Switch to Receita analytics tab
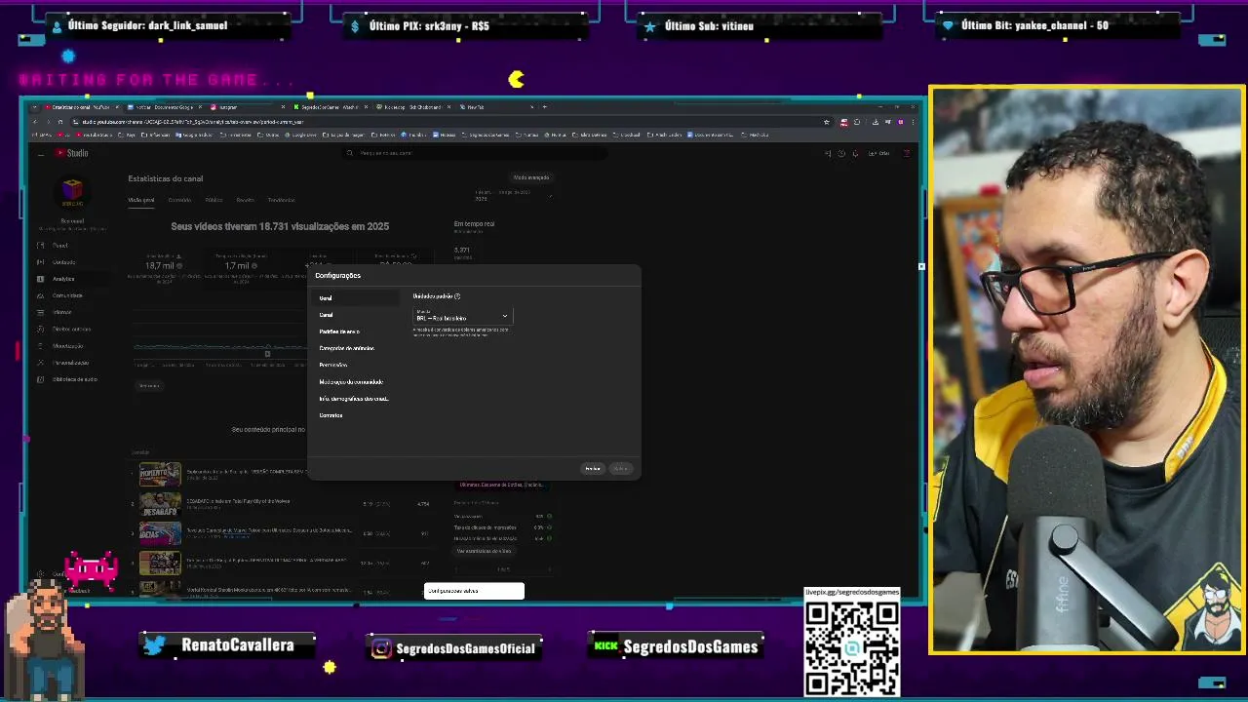The width and height of the screenshot is (1248, 702). tap(245, 200)
